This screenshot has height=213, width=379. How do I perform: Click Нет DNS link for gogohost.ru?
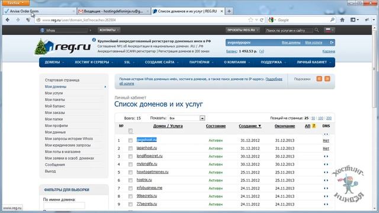point(326,140)
